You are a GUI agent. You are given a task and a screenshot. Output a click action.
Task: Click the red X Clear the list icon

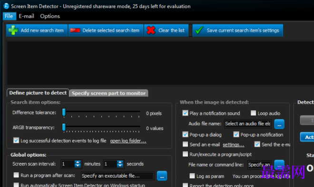point(151,30)
